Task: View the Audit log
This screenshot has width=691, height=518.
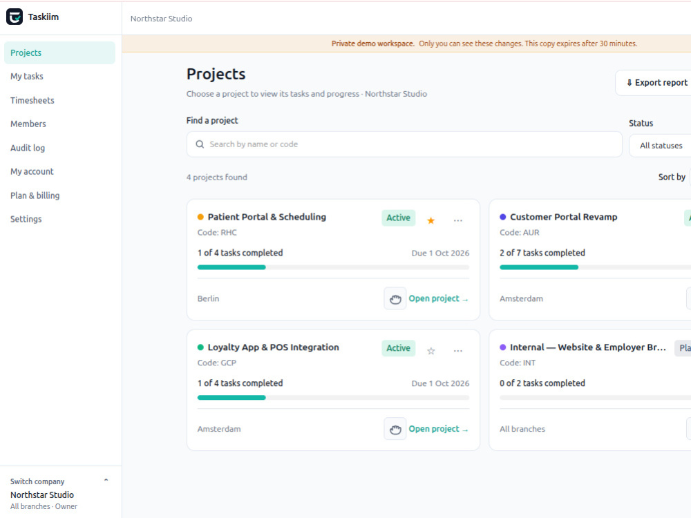Action: pos(28,148)
